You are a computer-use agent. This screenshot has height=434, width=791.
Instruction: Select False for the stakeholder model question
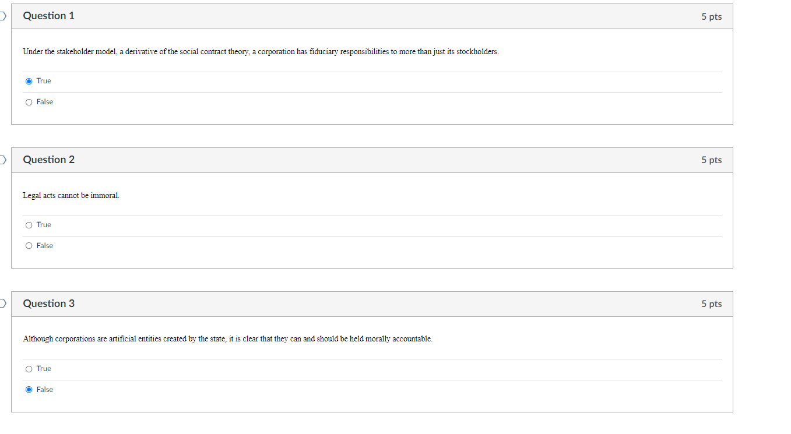[x=29, y=102]
